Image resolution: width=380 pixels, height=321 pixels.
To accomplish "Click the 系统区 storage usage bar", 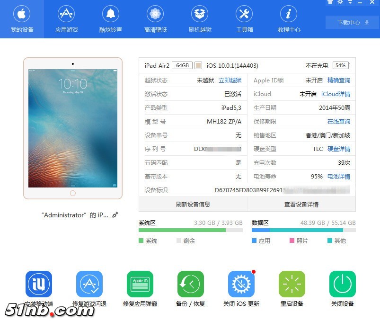I will click(191, 230).
